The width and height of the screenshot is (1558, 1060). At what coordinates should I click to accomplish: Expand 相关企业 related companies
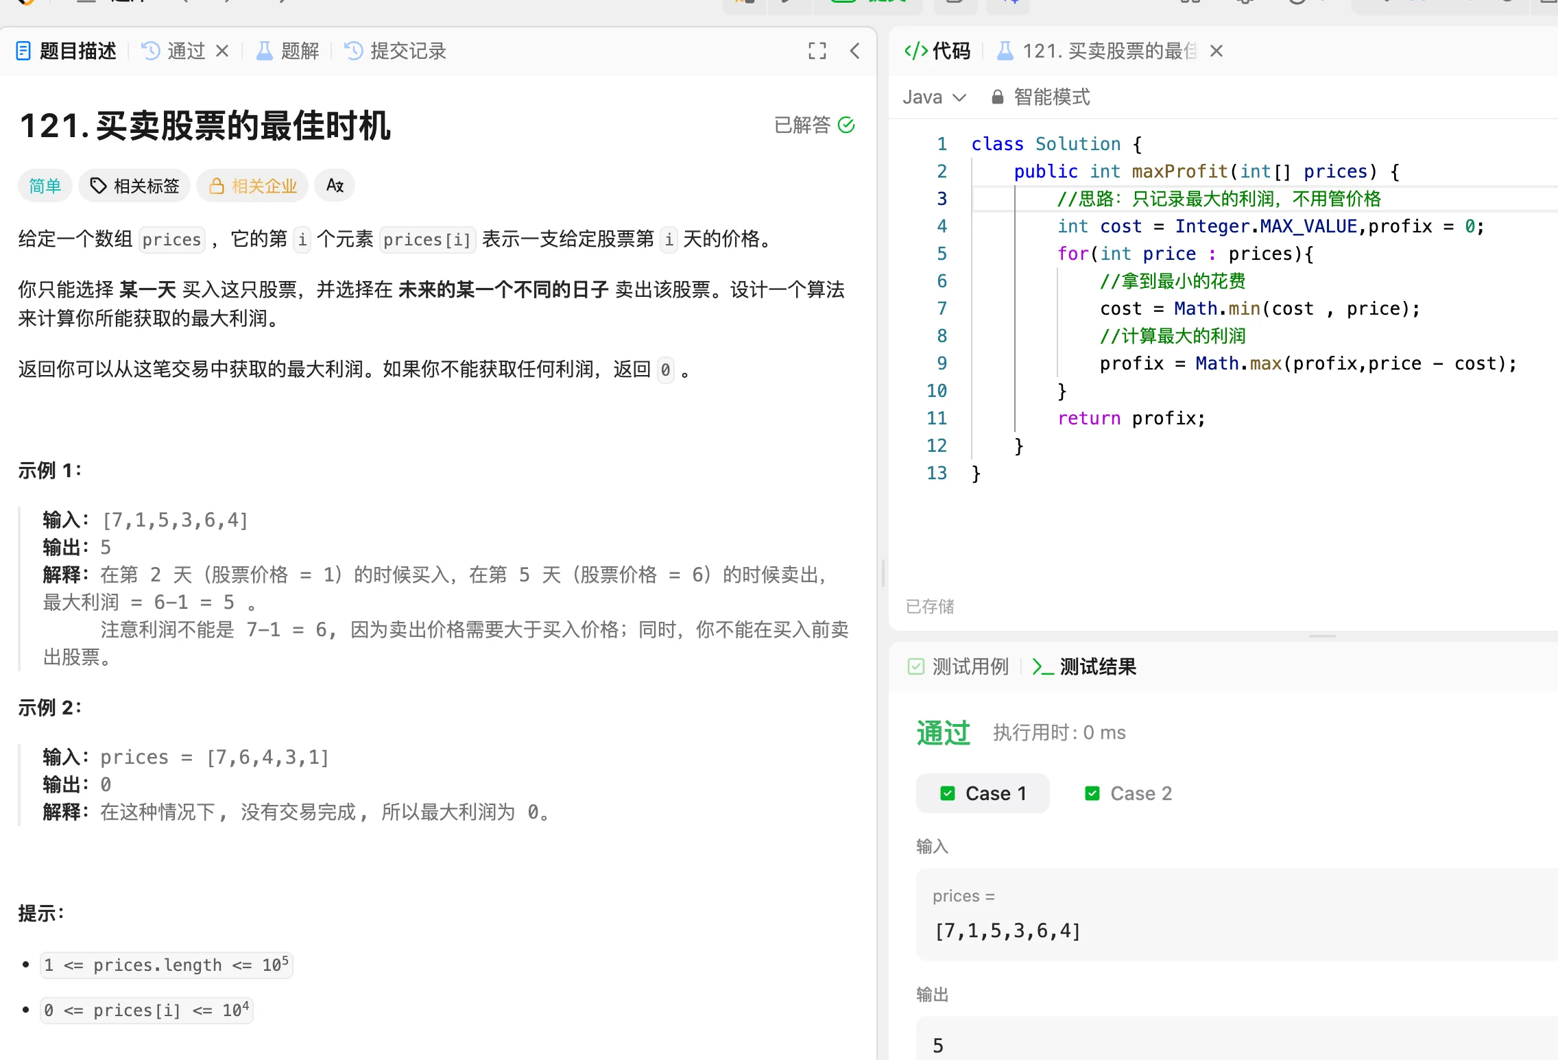pos(252,186)
